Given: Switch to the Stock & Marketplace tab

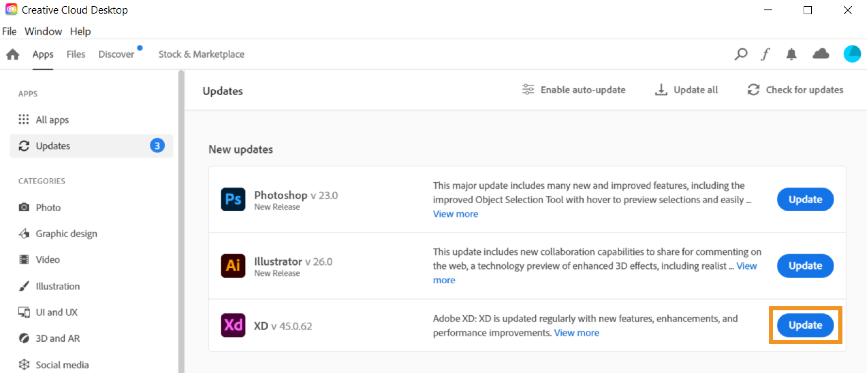Looking at the screenshot, I should click(x=201, y=54).
